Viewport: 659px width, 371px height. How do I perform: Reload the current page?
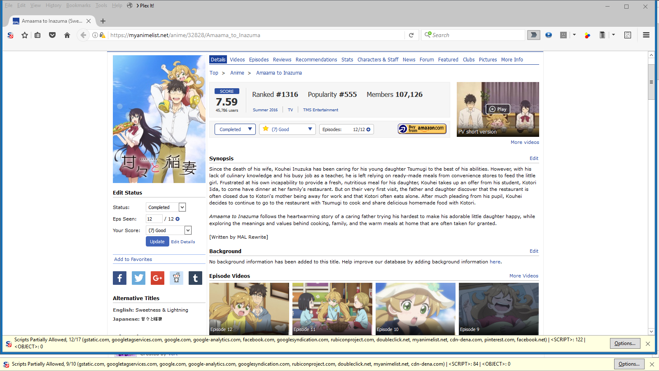click(x=411, y=35)
